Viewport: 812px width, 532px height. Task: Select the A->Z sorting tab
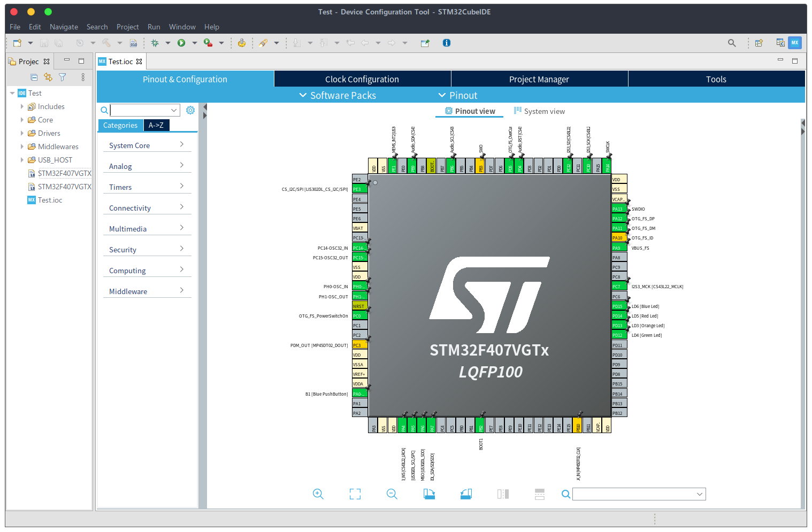[156, 125]
